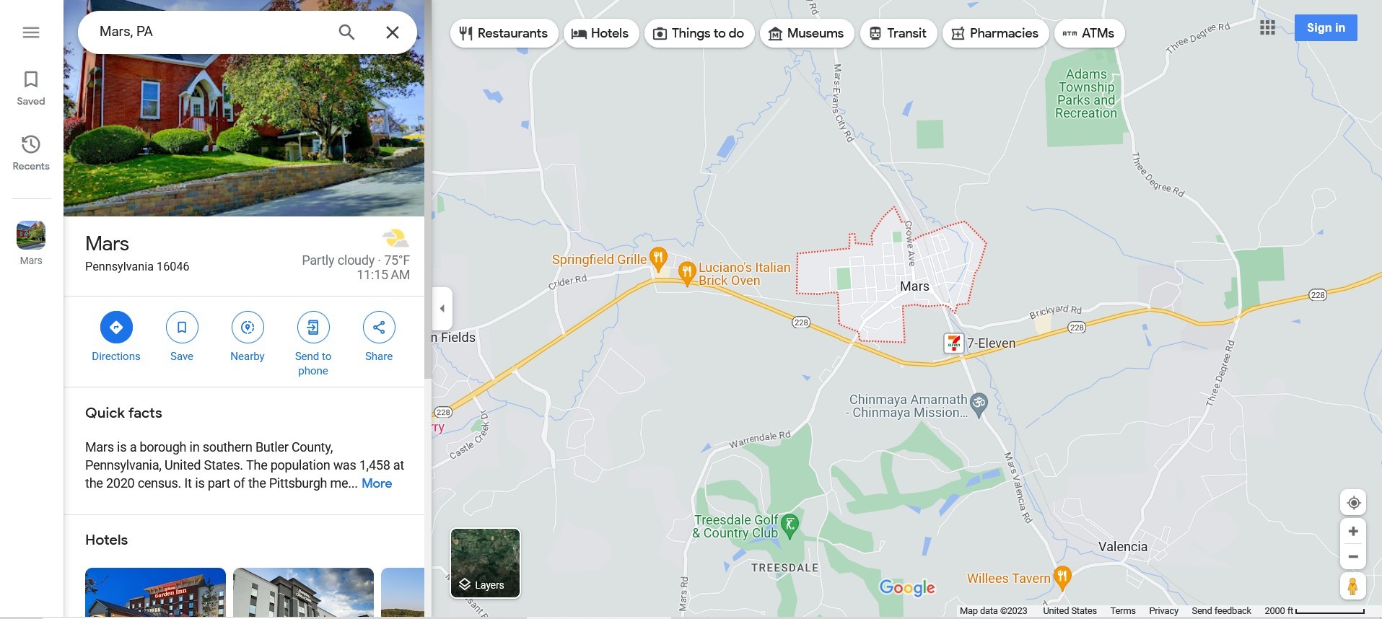
Task: Open Google apps grid
Action: point(1267,28)
